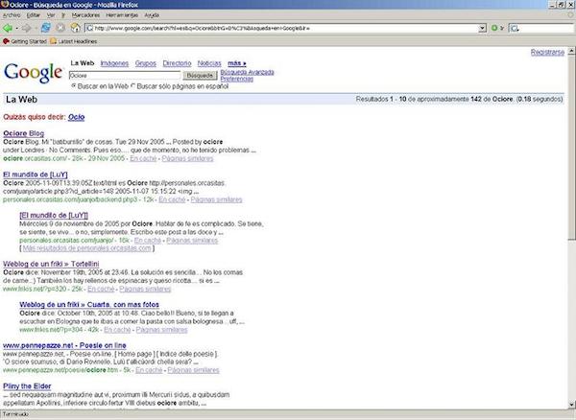576x420 pixels.
Task: Click the Google search engine icon in the search box
Action: point(515,28)
